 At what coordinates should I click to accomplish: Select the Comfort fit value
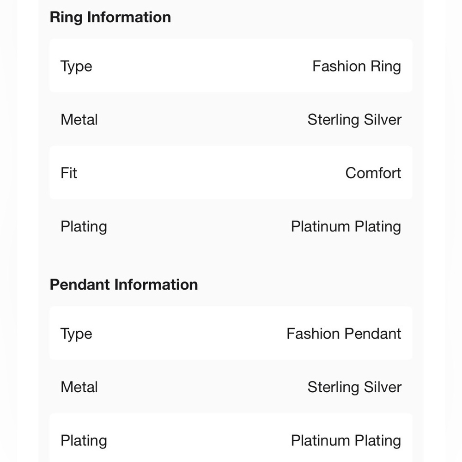(x=373, y=173)
